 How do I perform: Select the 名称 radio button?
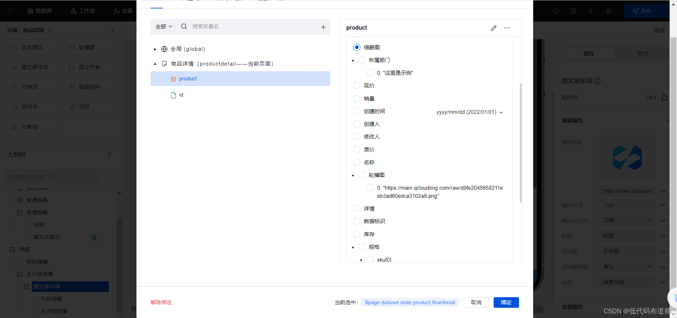(x=357, y=163)
